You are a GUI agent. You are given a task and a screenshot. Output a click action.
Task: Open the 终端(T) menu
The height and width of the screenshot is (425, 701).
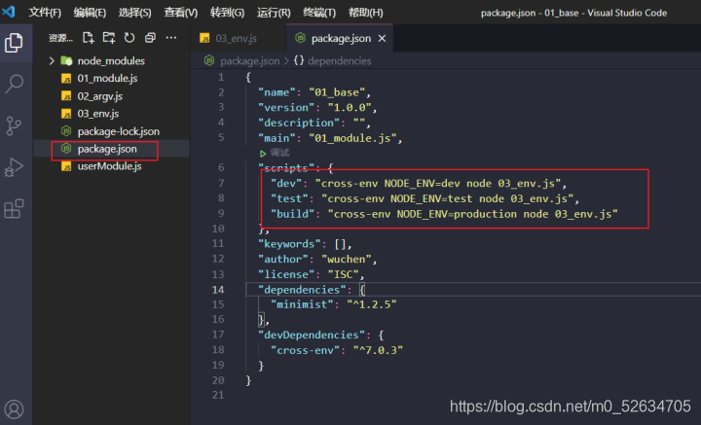point(319,13)
